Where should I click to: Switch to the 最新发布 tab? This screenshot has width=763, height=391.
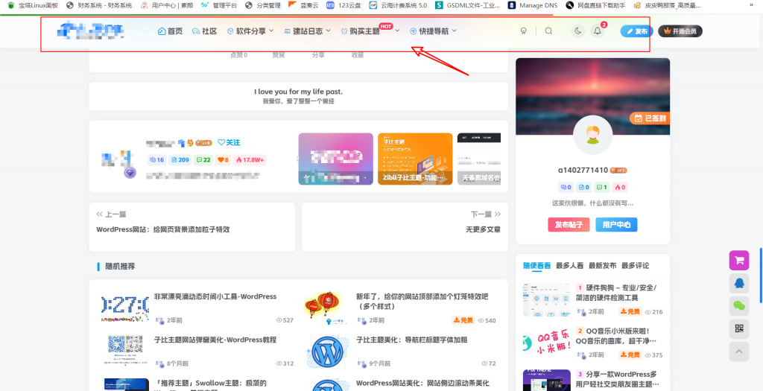point(602,266)
